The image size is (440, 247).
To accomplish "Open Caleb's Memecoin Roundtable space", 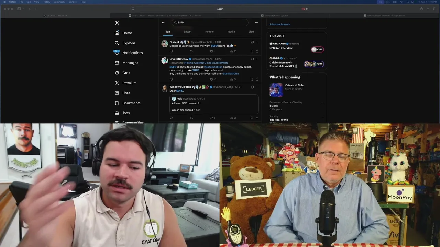I will click(x=283, y=64).
